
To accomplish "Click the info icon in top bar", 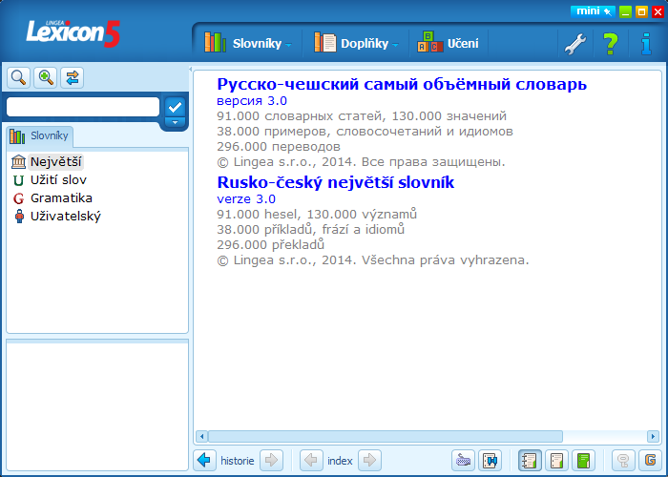I will (x=646, y=43).
